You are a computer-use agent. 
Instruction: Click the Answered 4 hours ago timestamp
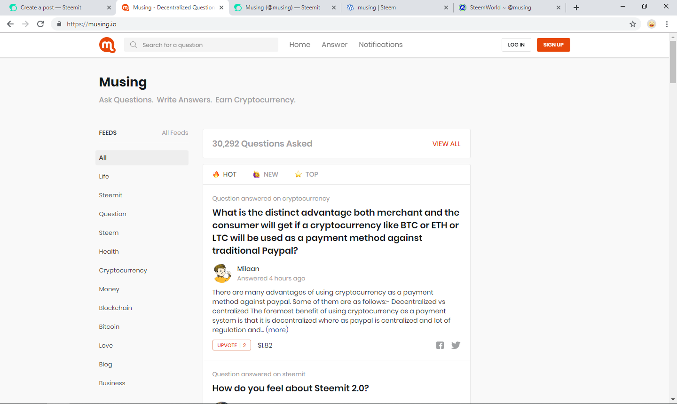[271, 279]
